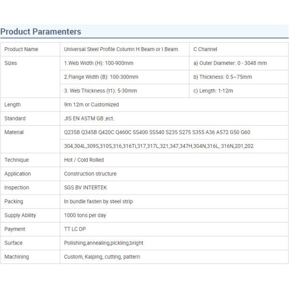Select the 304,304L,309S stainless grades line
Image resolution: width=289 pixels, height=289 pixels.
pos(158,146)
